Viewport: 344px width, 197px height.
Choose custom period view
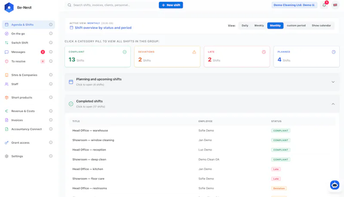coord(296,25)
